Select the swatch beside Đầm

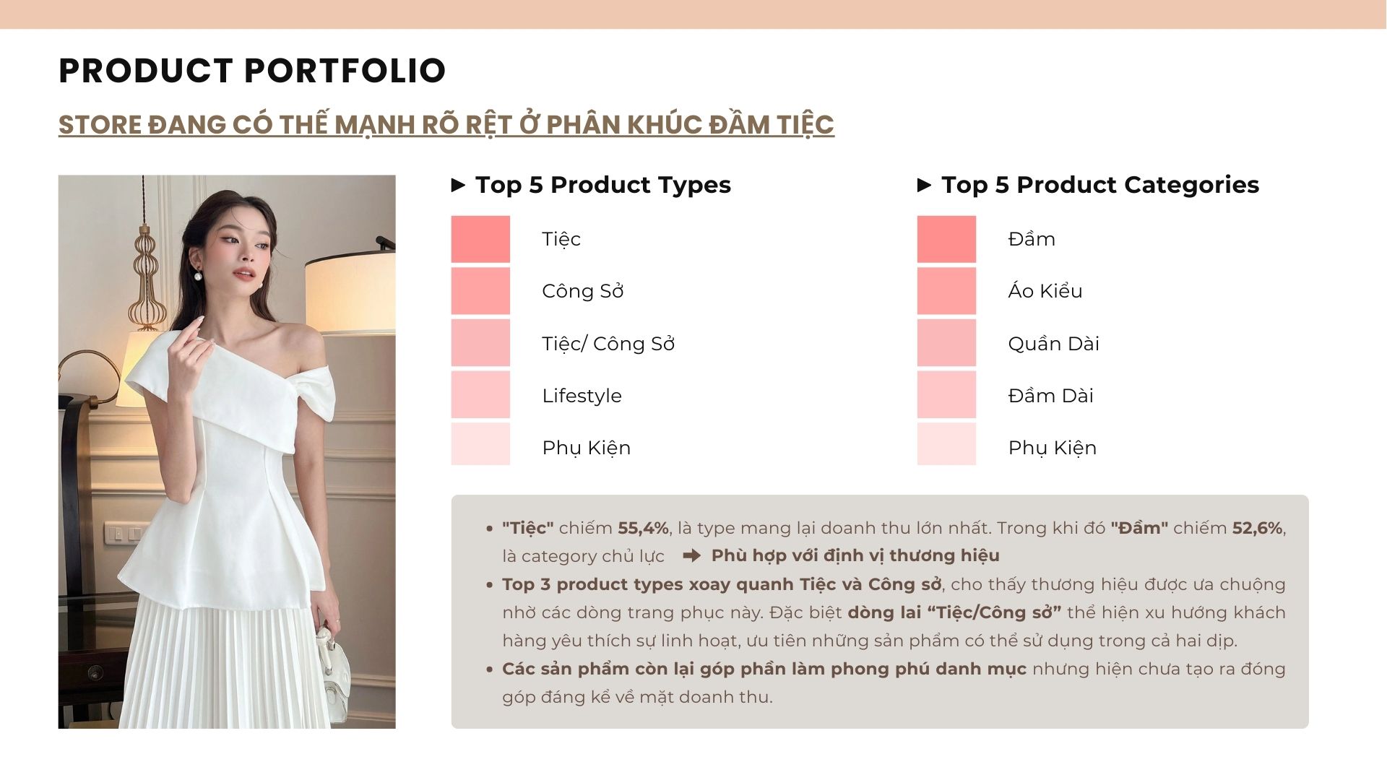946,239
